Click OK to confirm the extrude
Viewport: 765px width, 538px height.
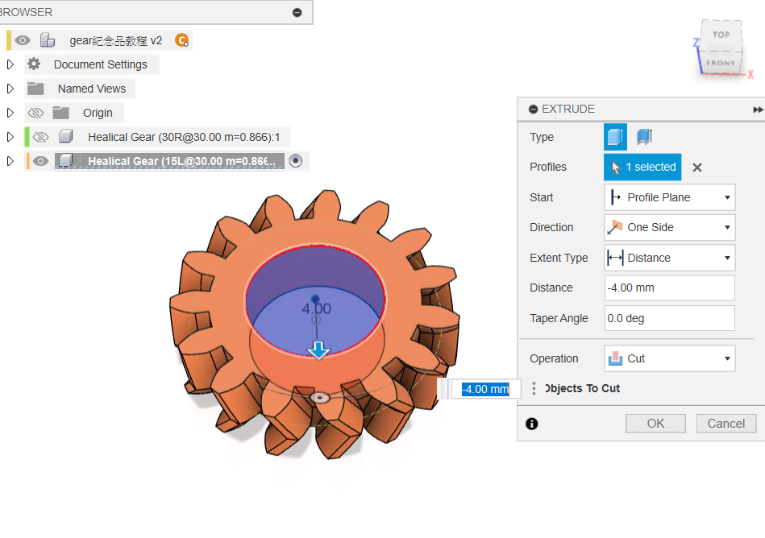coord(655,424)
